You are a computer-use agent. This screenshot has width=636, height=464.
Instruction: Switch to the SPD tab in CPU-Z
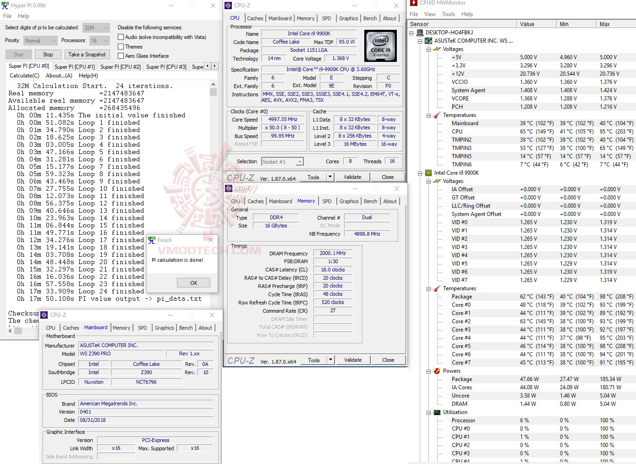327,18
